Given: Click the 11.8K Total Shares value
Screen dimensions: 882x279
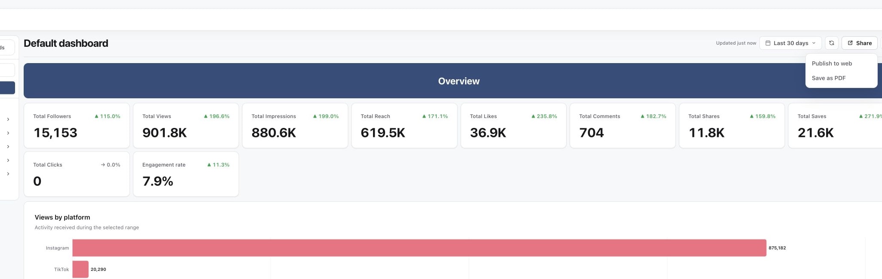Looking at the screenshot, I should pyautogui.click(x=706, y=133).
